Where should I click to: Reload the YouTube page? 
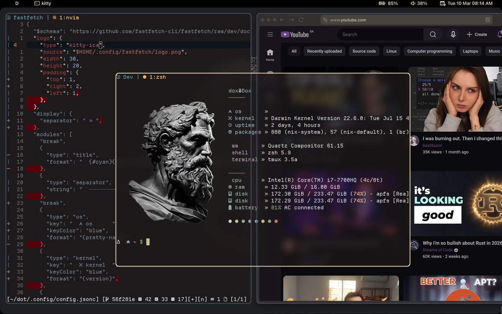[x=301, y=20]
